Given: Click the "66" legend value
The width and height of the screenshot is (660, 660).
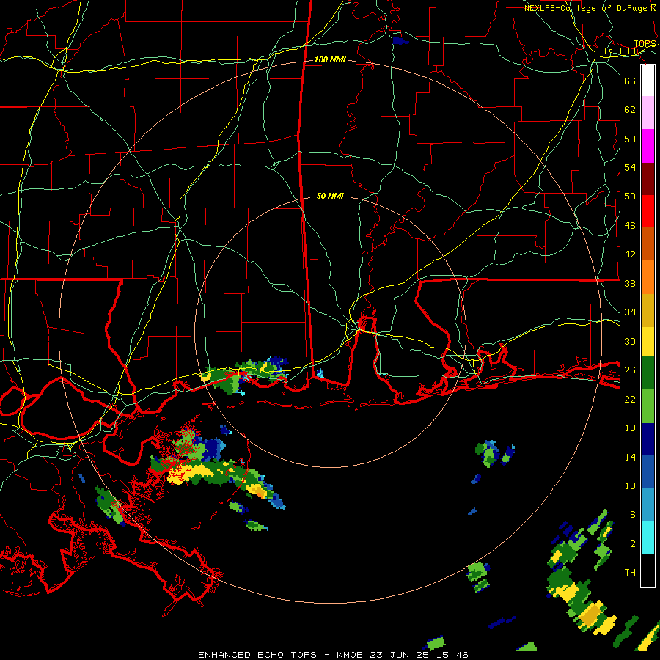Looking at the screenshot, I should 630,81.
